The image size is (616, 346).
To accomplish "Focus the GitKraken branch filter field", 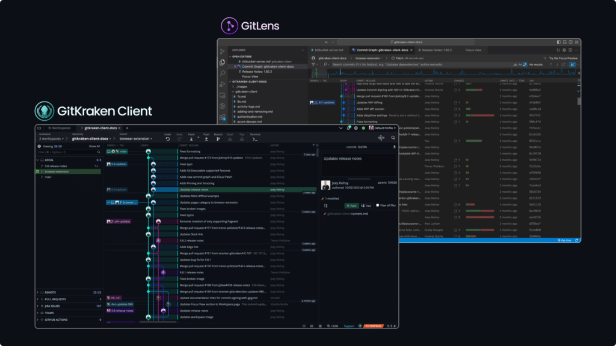I will [69, 152].
